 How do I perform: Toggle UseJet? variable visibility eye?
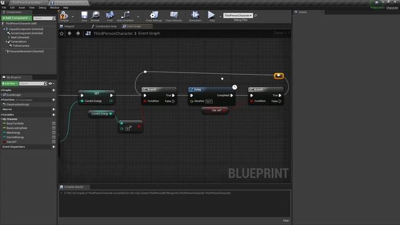tap(54, 142)
